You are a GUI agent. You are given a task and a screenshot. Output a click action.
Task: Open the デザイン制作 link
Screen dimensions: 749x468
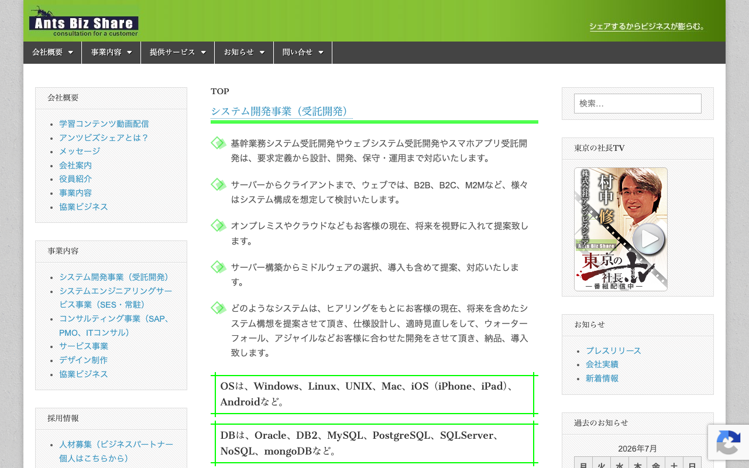(x=84, y=360)
